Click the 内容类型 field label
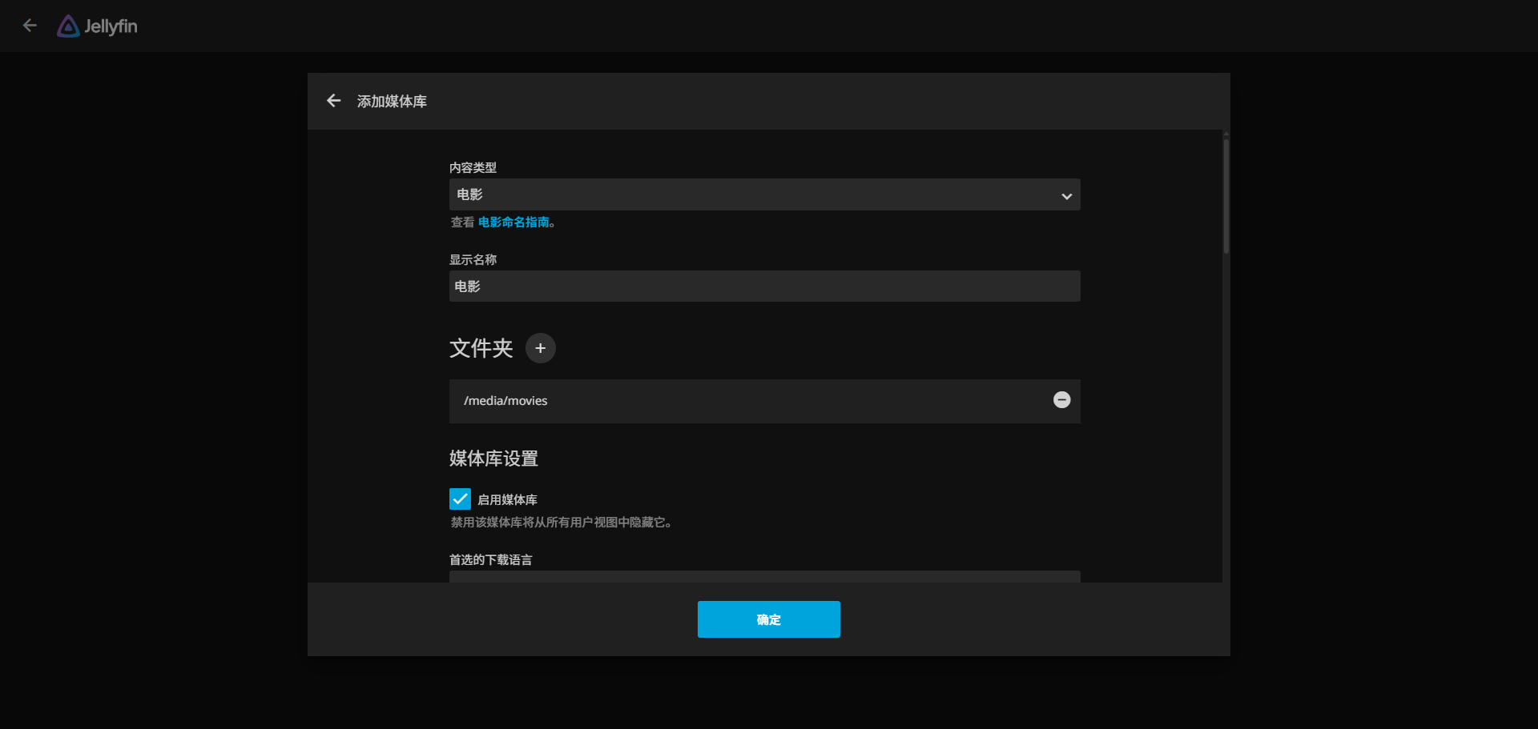Screen dimensions: 1538x729 point(473,168)
